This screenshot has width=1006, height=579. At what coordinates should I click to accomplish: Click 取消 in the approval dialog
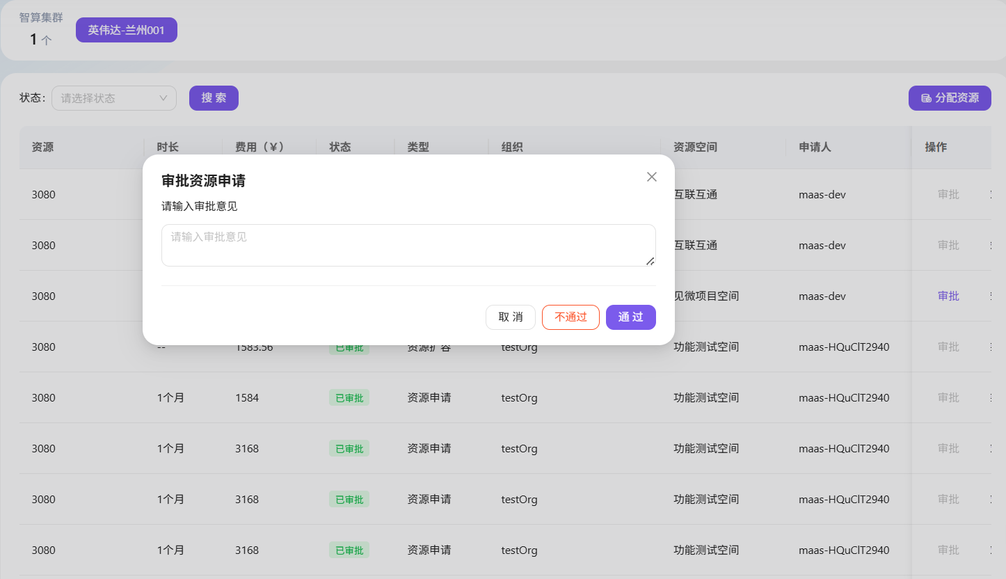[510, 317]
